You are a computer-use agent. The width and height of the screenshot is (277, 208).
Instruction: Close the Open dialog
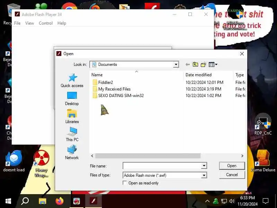coord(242,54)
